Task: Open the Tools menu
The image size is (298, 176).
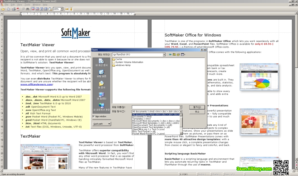Action: click(x=27, y=5)
